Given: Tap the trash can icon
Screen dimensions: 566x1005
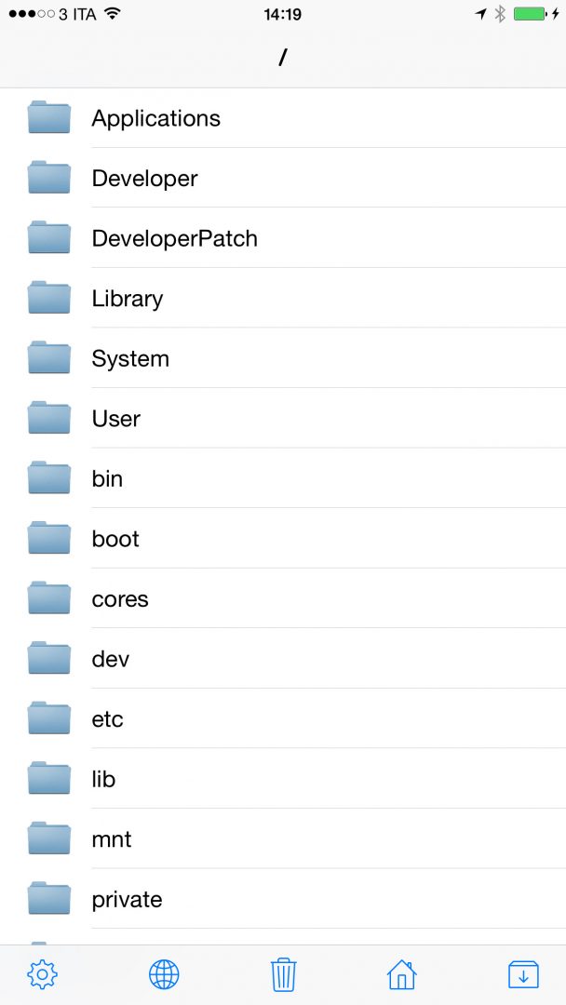Looking at the screenshot, I should click(x=283, y=974).
